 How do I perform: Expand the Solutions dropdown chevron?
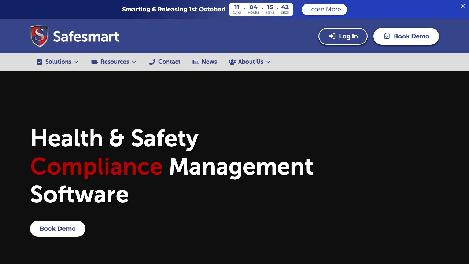pos(76,62)
